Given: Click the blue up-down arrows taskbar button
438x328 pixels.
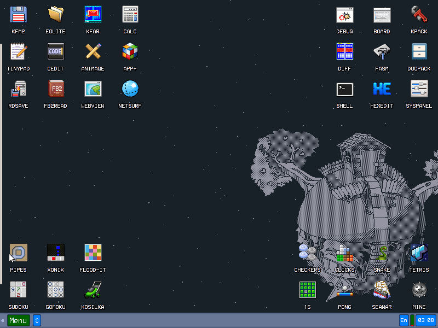Looking at the screenshot, I should click(37, 320).
